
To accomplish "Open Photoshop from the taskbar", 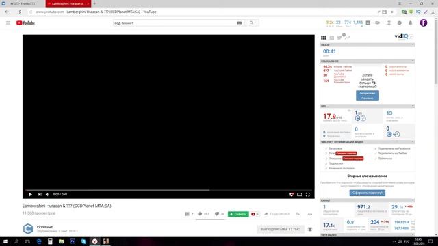I will (73, 241).
